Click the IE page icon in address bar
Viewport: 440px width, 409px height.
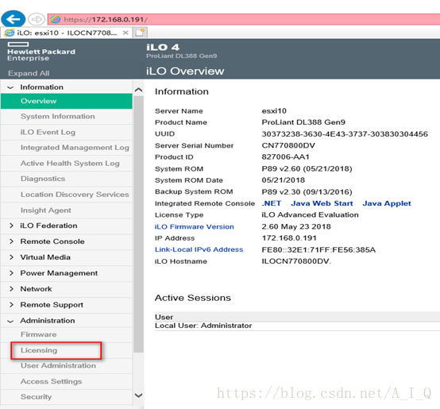[56, 19]
